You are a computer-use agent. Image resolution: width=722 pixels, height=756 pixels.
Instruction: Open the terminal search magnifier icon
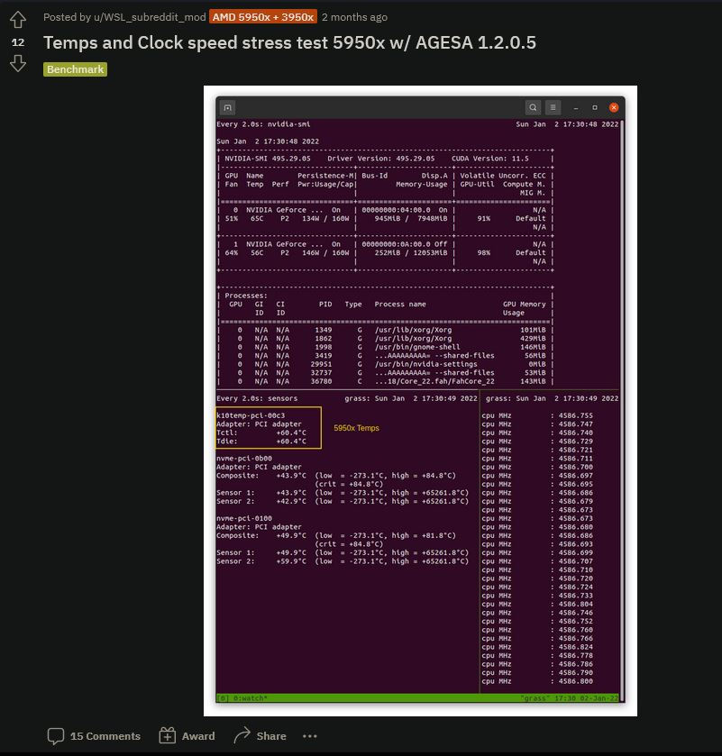coord(533,107)
